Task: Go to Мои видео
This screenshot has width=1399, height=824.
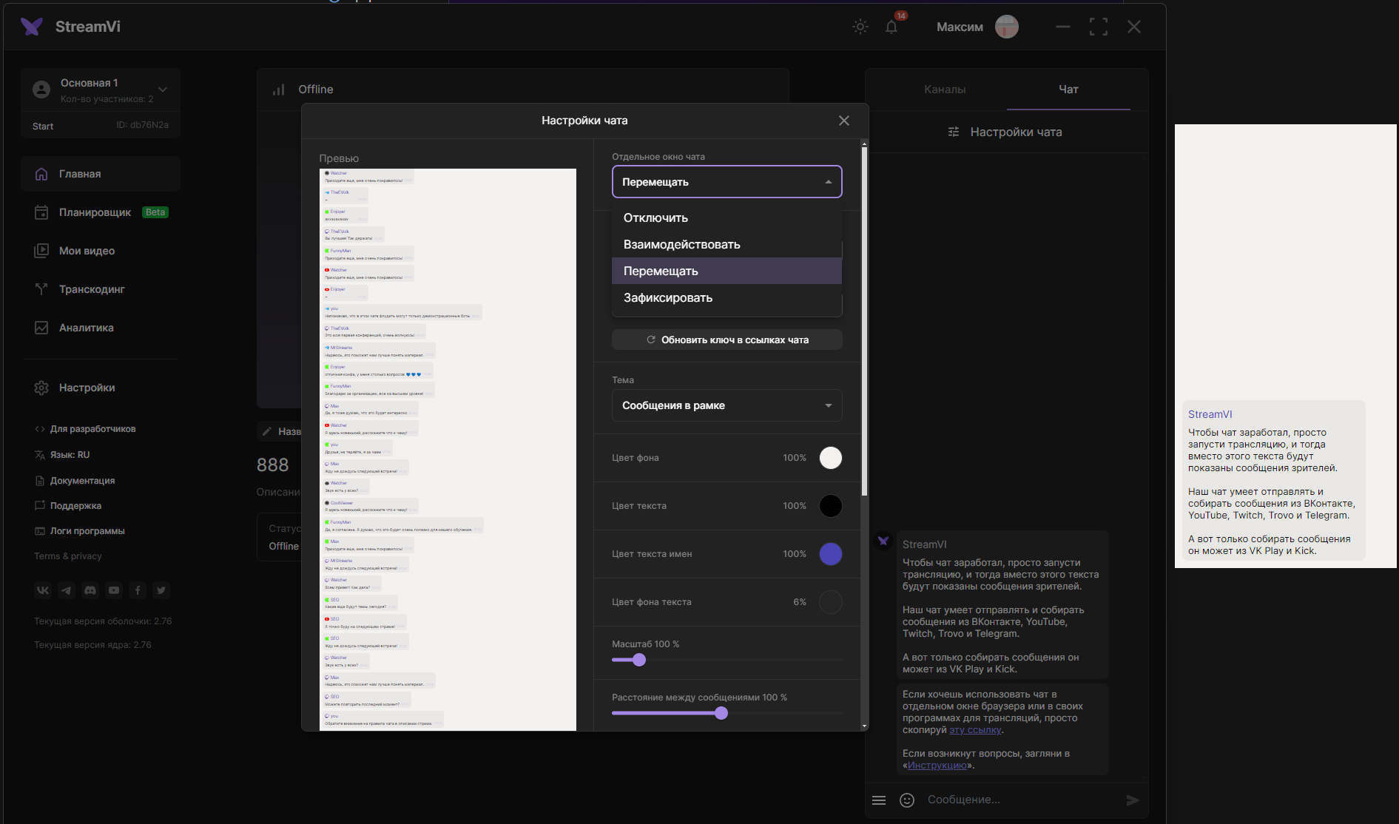Action: 101,251
